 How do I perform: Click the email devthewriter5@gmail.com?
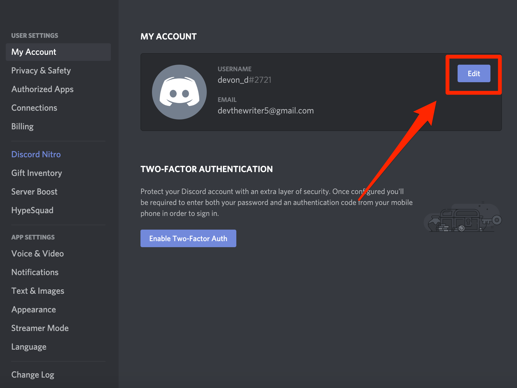tap(266, 110)
